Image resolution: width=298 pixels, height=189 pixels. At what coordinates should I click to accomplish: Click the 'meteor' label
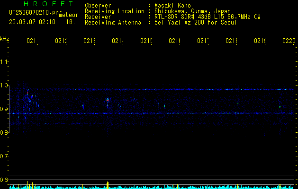[x=69, y=15]
